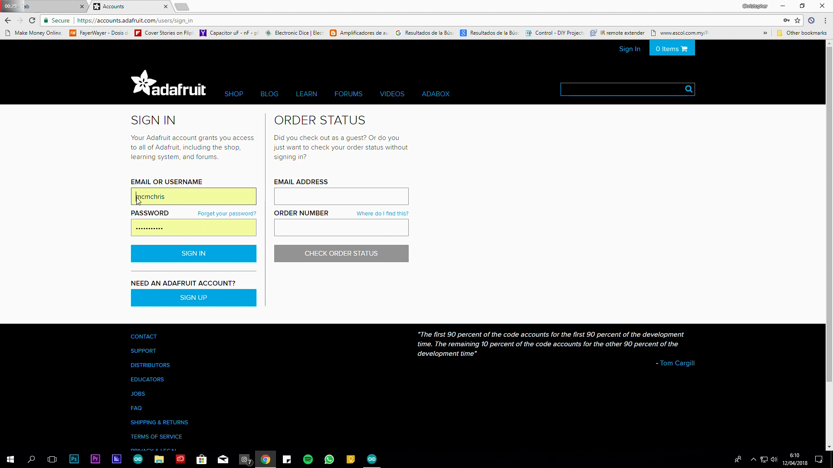This screenshot has width=833, height=468.
Task: Reload the page with refresh icon
Action: coord(32,20)
